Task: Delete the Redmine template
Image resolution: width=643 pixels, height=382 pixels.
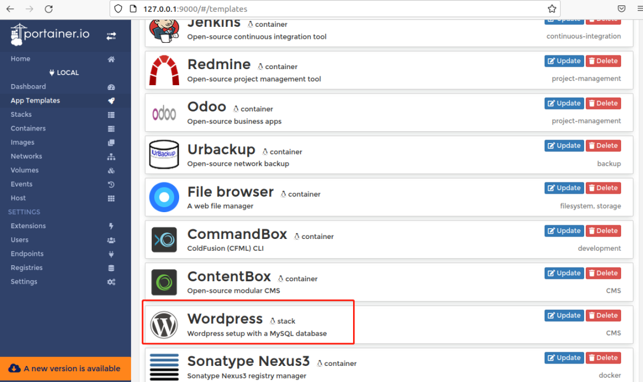Action: click(x=603, y=61)
